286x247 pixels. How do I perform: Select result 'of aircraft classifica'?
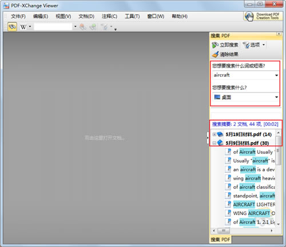point(254,187)
